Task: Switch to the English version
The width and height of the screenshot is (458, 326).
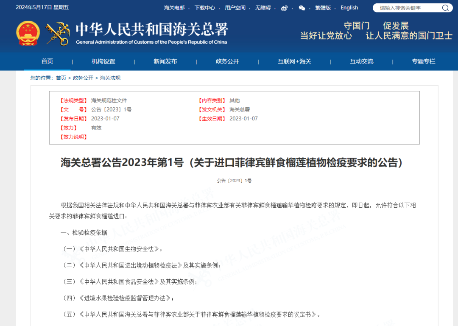Action: tap(349, 8)
